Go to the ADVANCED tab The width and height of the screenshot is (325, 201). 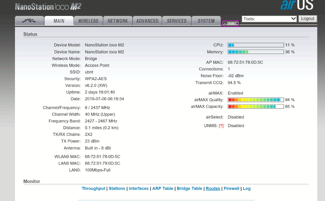tap(148, 21)
